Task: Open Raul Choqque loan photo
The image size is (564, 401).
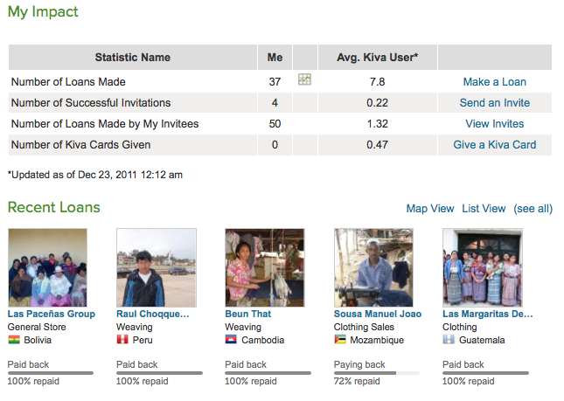Action: click(x=157, y=267)
